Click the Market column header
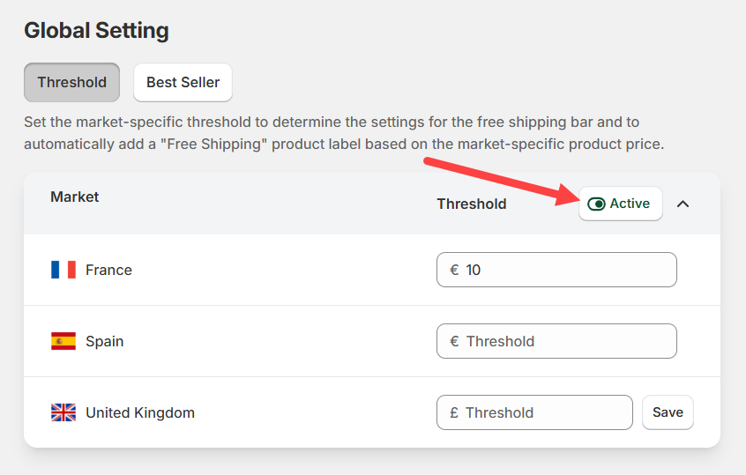746x475 pixels. [x=75, y=197]
